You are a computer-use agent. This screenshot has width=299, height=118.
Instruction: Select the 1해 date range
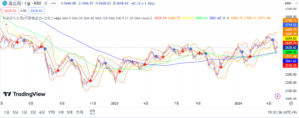coord(61,112)
